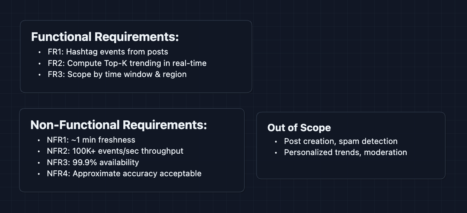Click the Out of Scope heading

(299, 128)
